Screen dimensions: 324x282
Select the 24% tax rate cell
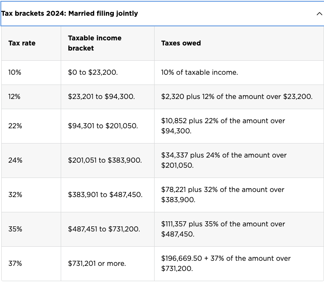click(31, 161)
